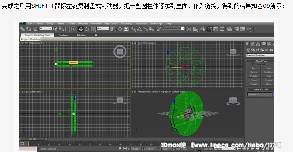Activate the Select and Rotate tool
The height and width of the screenshot is (152, 293).
(87, 29)
